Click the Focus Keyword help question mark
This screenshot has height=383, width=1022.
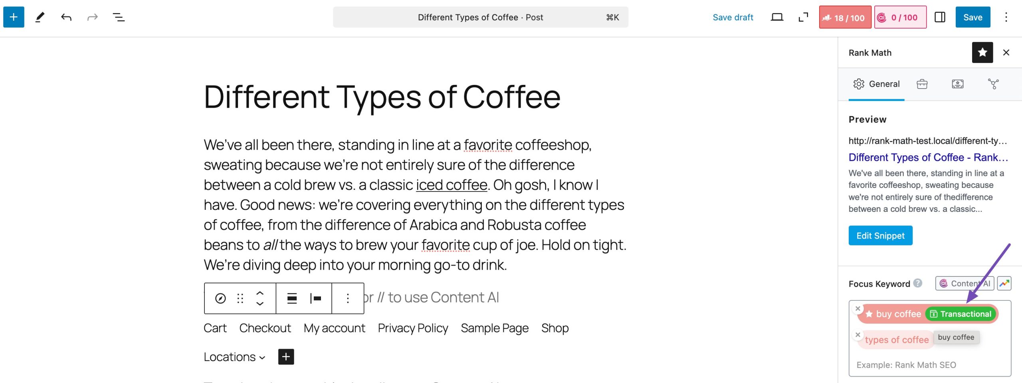click(918, 283)
